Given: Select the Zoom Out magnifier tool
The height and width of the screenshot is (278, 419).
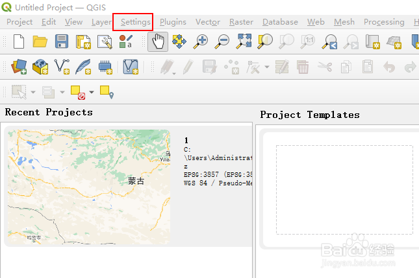Looking at the screenshot, I should click(222, 41).
